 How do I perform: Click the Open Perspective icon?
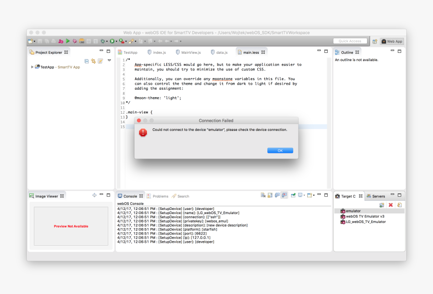pos(375,41)
